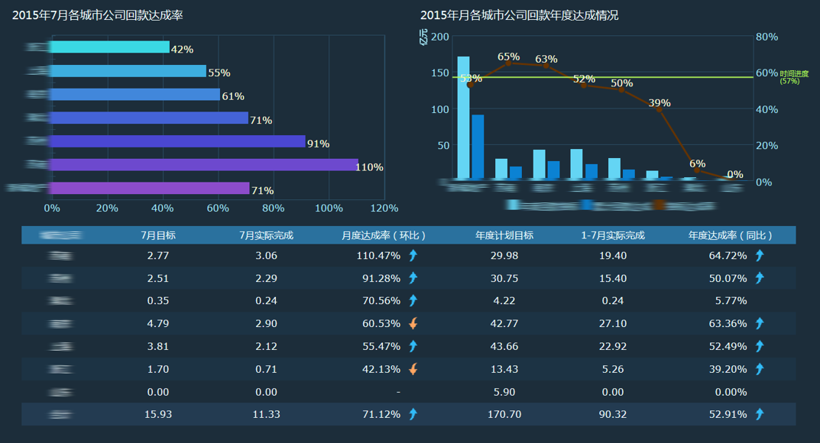Viewport: 820px width, 443px height.
Task: Click the green 时间进度 (57%) label
Action: coord(794,77)
